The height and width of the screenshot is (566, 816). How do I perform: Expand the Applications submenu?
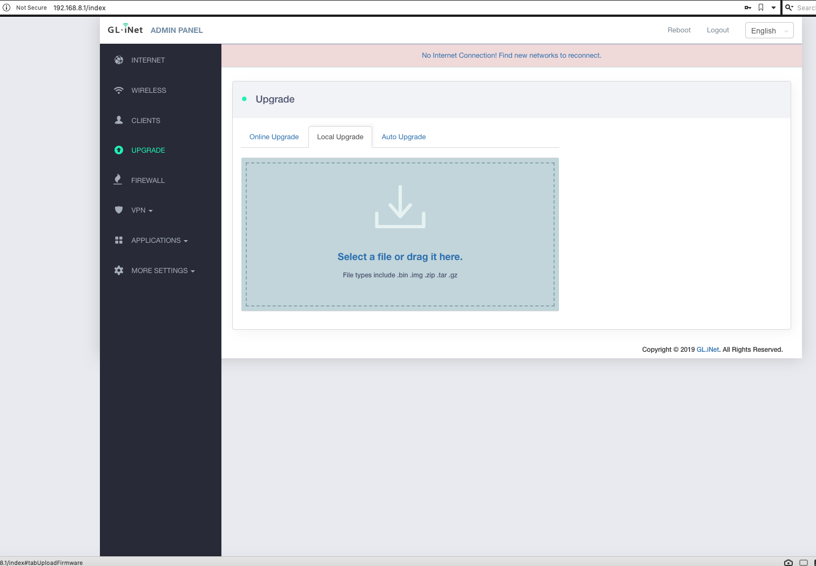[159, 241]
